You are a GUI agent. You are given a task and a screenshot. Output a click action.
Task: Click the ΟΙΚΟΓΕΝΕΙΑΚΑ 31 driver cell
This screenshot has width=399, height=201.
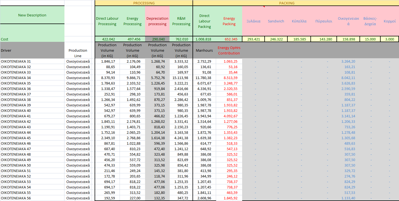click(x=32, y=61)
